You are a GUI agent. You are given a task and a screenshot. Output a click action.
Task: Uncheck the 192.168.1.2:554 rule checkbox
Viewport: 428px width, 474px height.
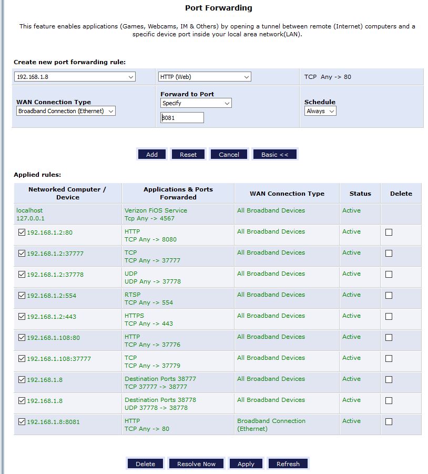point(22,295)
